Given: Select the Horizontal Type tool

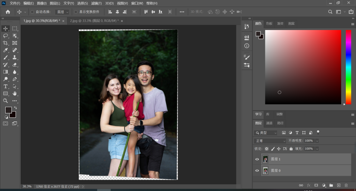Looking at the screenshot, I should [x=6, y=86].
